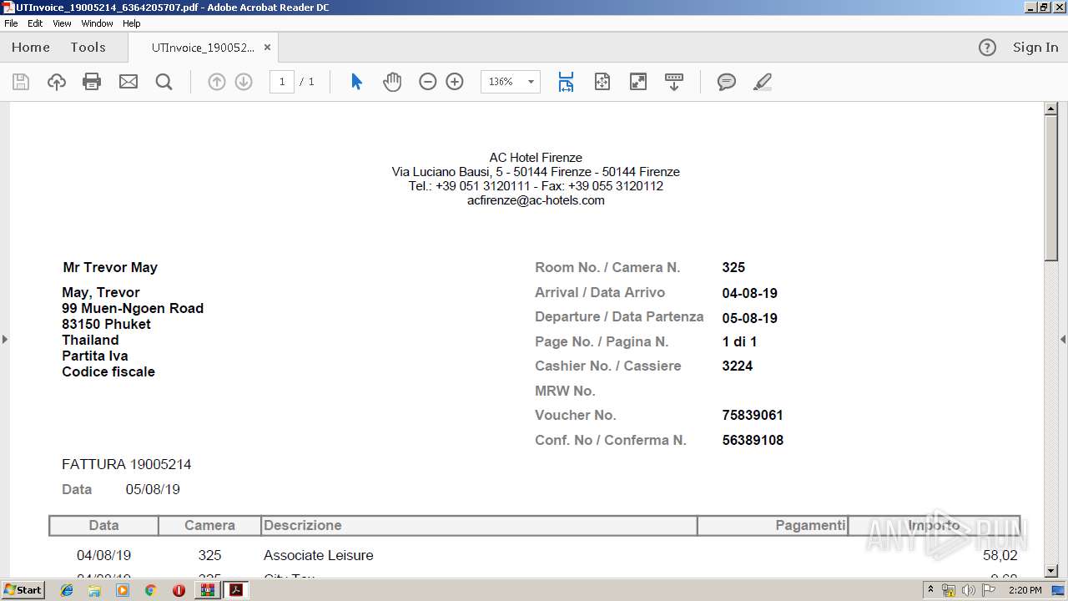1068x601 pixels.
Task: Click confirmation number 56389108
Action: pyautogui.click(x=753, y=440)
